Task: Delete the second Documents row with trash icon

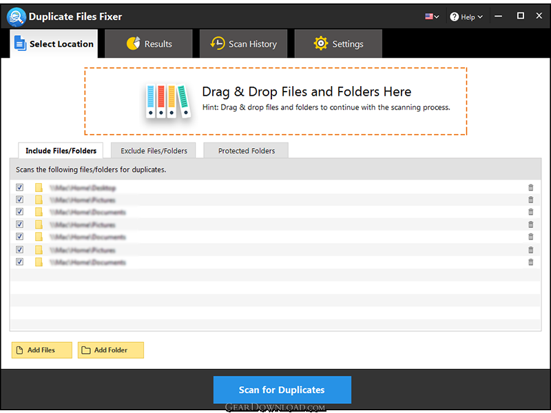Action: pyautogui.click(x=530, y=237)
